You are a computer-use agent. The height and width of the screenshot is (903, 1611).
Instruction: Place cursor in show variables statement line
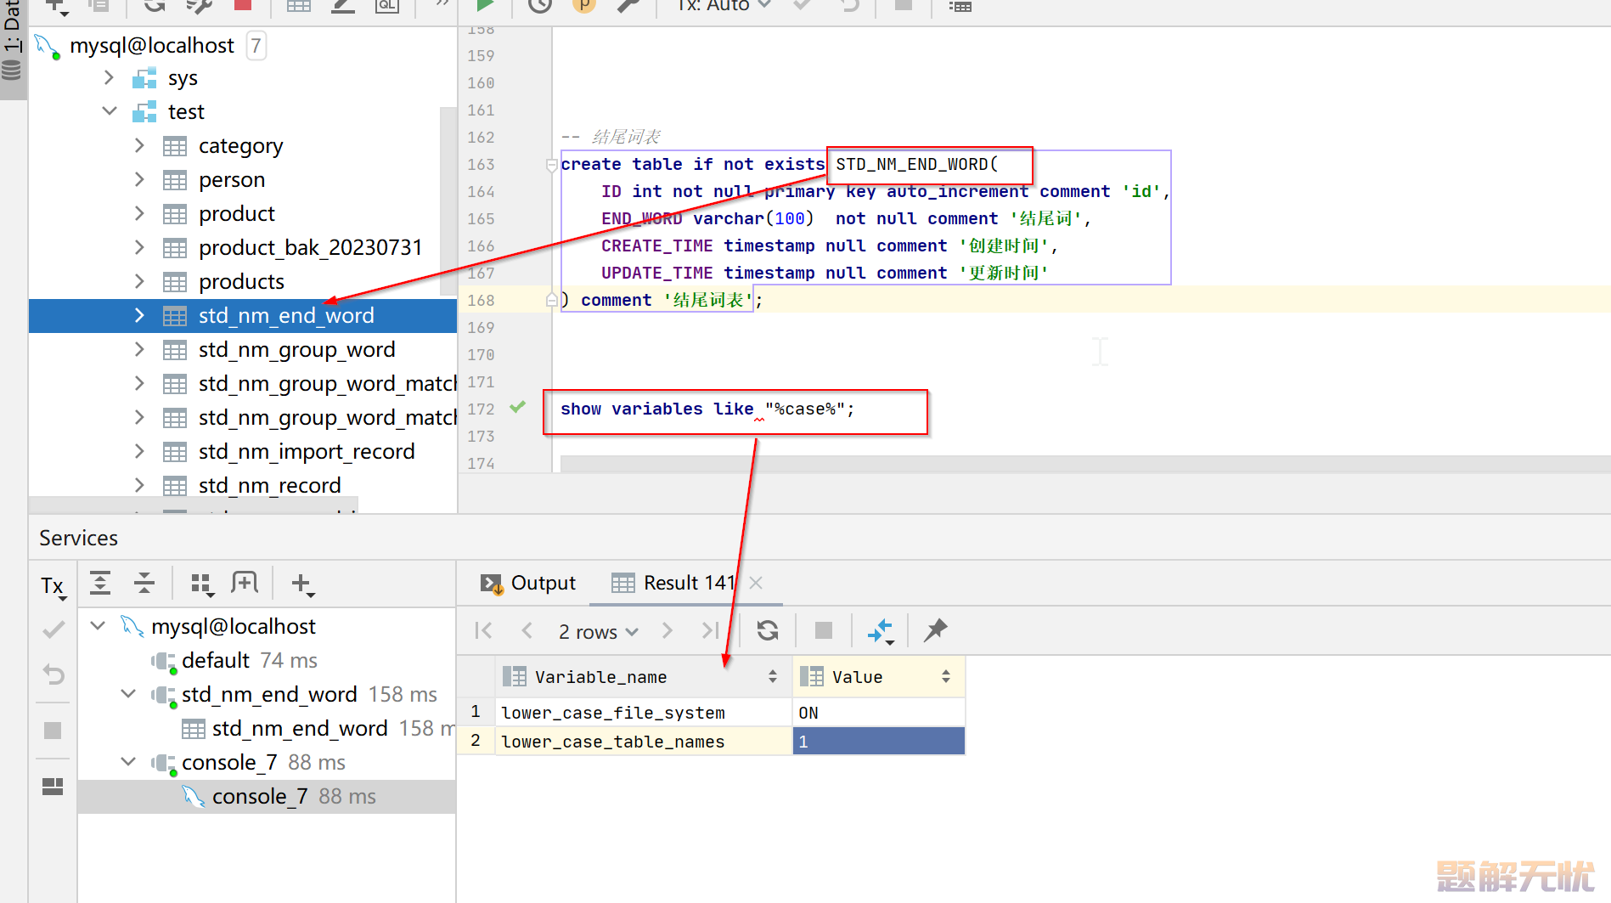pyautogui.click(x=707, y=409)
